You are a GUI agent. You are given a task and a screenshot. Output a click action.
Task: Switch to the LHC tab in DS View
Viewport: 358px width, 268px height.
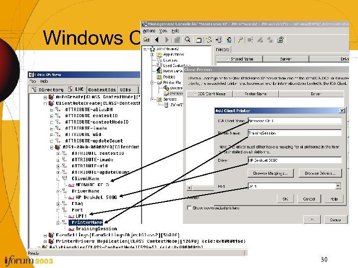77,89
